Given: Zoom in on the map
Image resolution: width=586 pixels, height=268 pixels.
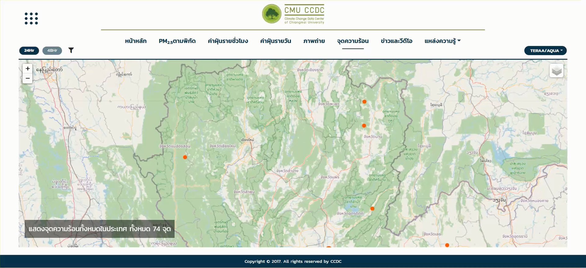Looking at the screenshot, I should click(x=28, y=69).
